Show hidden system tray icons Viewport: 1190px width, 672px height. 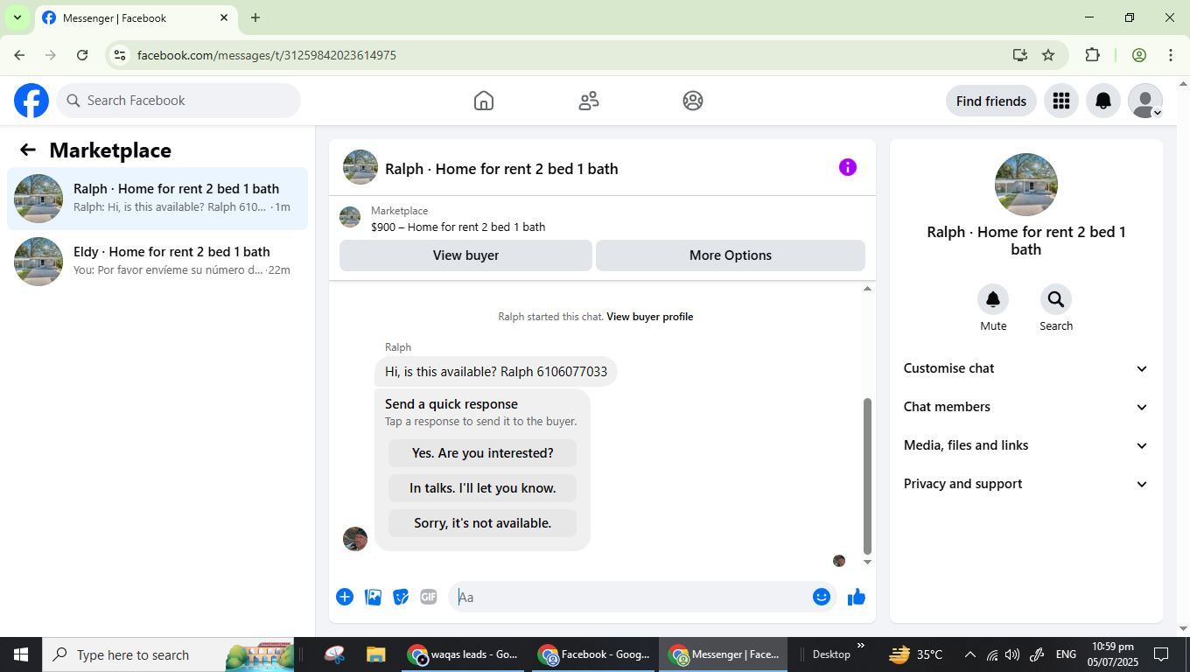click(969, 654)
